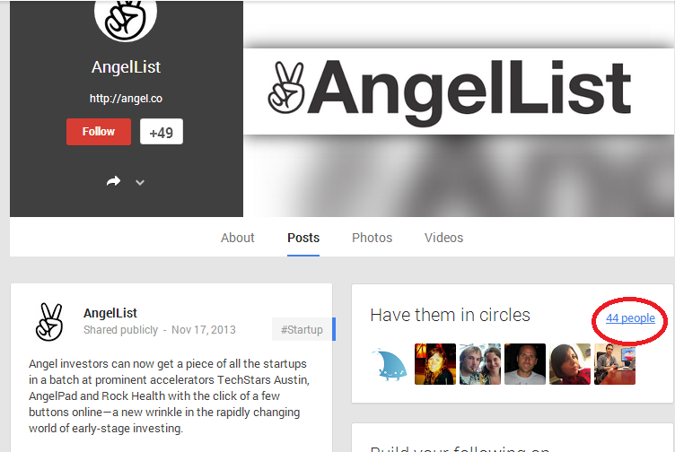Click the couple's photo in circles
This screenshot has width=675, height=452.
(x=480, y=364)
